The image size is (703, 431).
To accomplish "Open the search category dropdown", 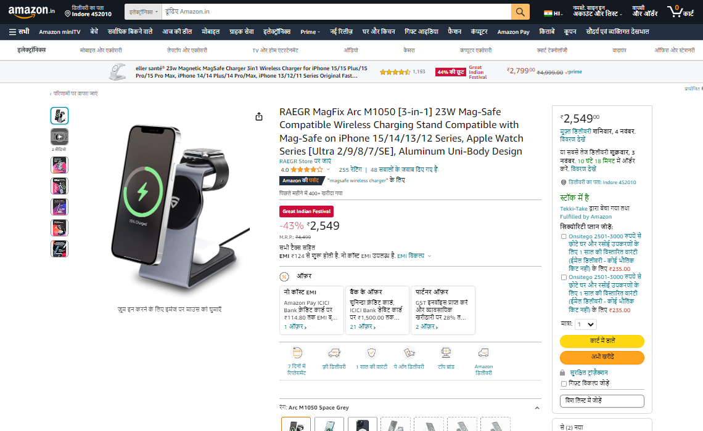I will 143,12.
